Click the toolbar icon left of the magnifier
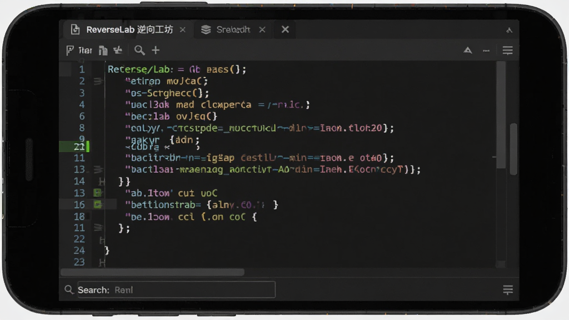Image resolution: width=569 pixels, height=320 pixels. [118, 50]
